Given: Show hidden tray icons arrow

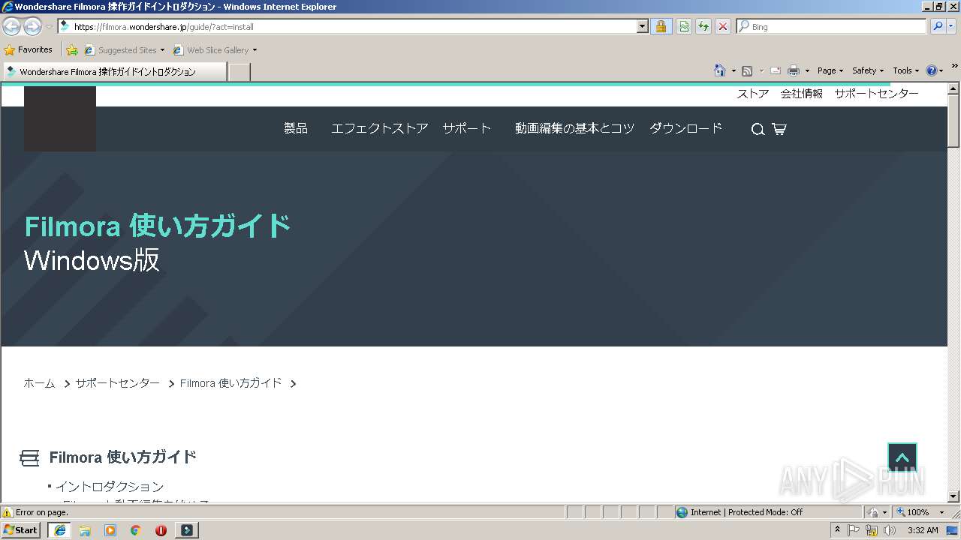Looking at the screenshot, I should [837, 530].
